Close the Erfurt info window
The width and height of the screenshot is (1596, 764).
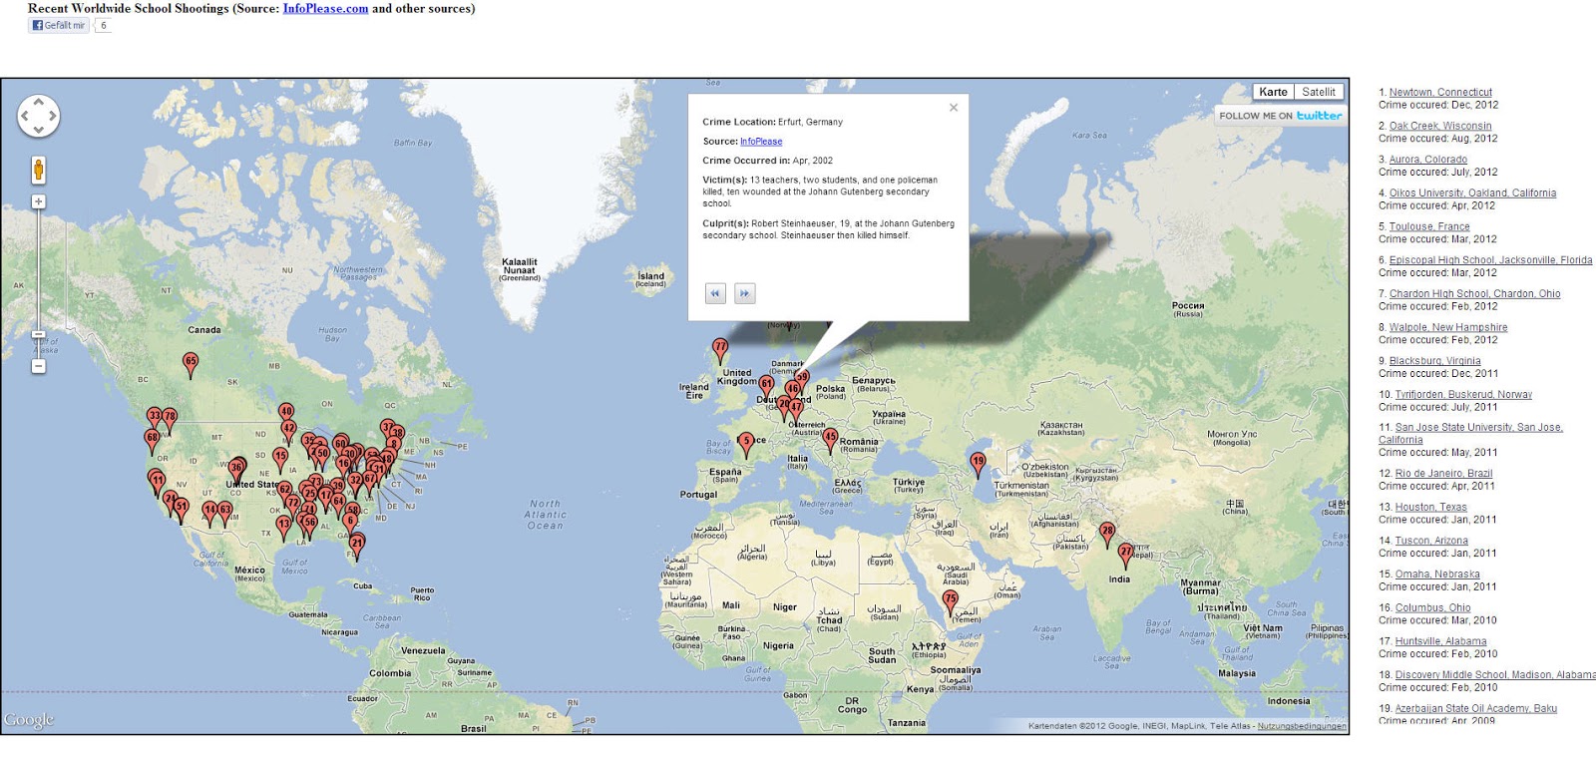954,108
